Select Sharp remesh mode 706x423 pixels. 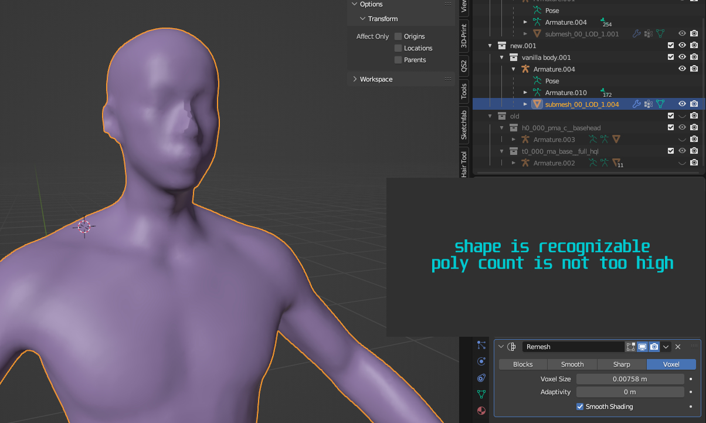622,364
